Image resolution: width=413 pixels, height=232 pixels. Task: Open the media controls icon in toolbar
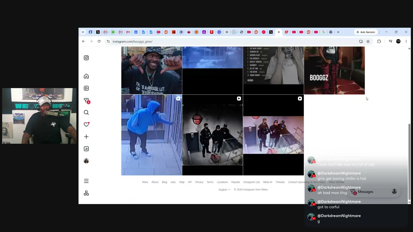(390, 41)
